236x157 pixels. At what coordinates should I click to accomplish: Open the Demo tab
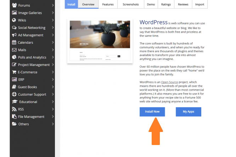(x=151, y=4)
